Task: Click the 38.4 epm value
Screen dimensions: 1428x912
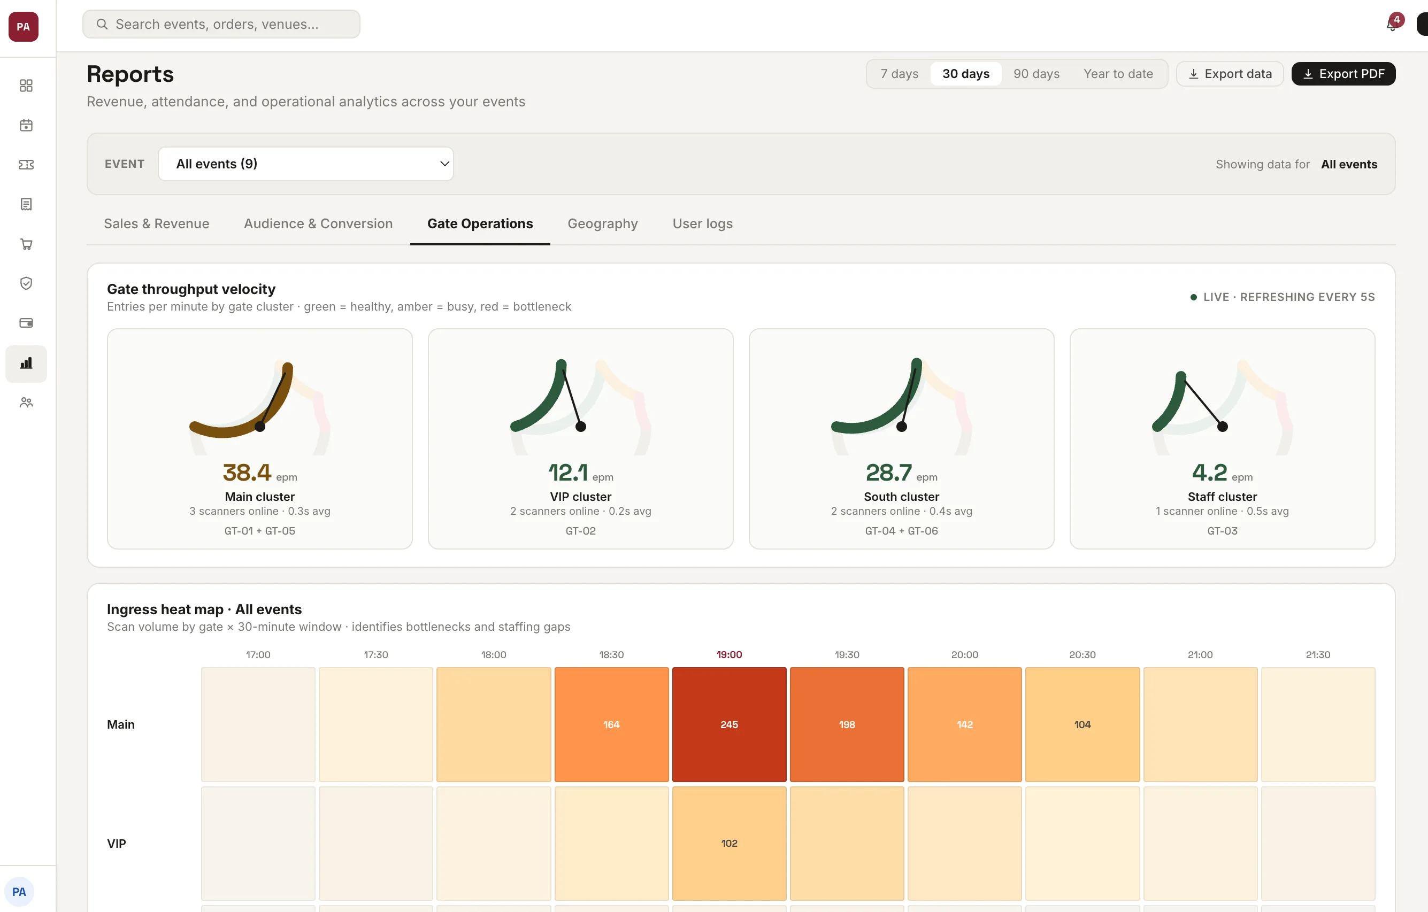Action: 260,472
